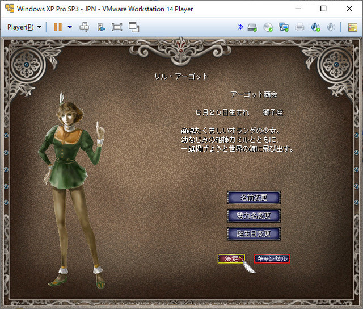Click the 誕生日変更 button

[254, 233]
